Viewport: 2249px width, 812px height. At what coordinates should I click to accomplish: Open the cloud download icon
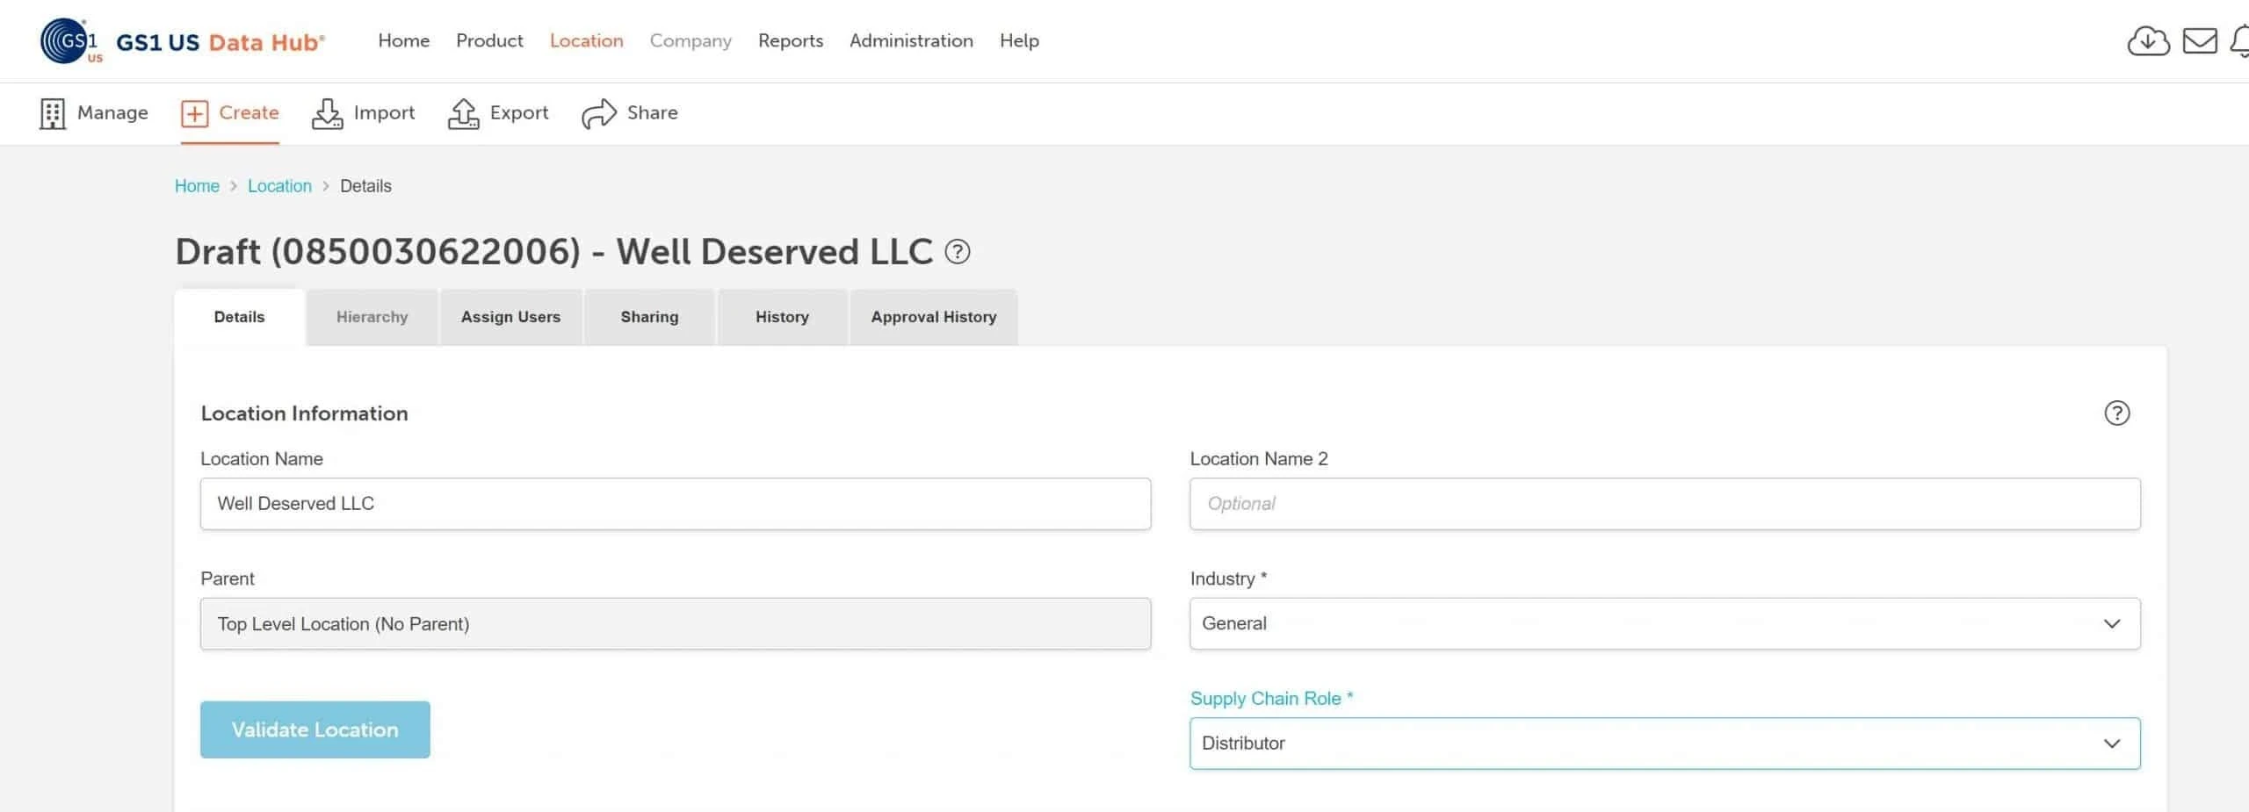tap(2148, 41)
